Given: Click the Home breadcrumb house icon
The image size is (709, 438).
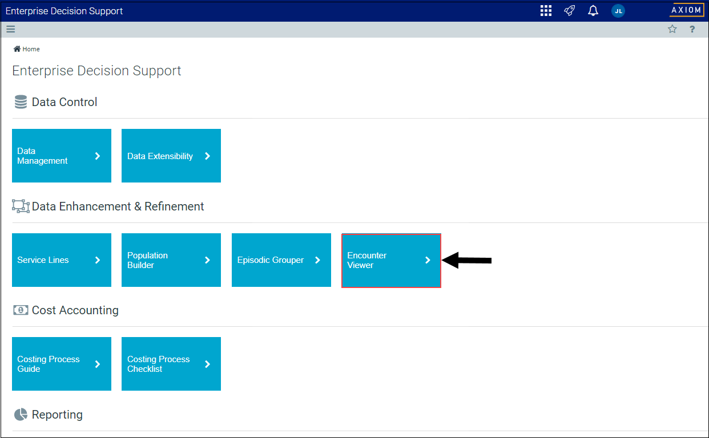Looking at the screenshot, I should click(17, 49).
